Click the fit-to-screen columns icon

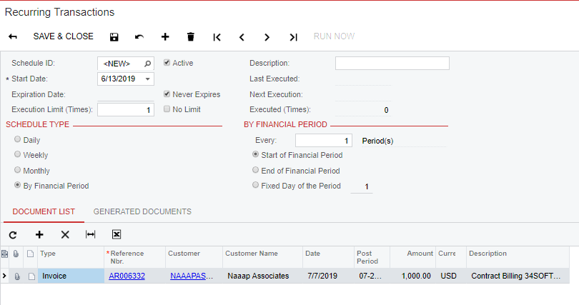point(90,234)
